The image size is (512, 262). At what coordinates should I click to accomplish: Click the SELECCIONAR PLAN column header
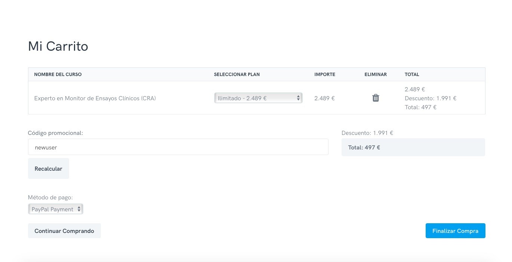237,75
